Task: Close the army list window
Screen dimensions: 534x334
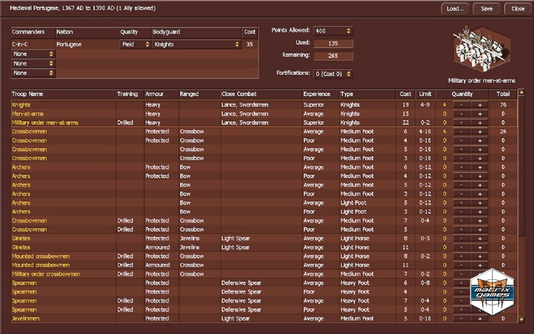Action: pos(518,9)
